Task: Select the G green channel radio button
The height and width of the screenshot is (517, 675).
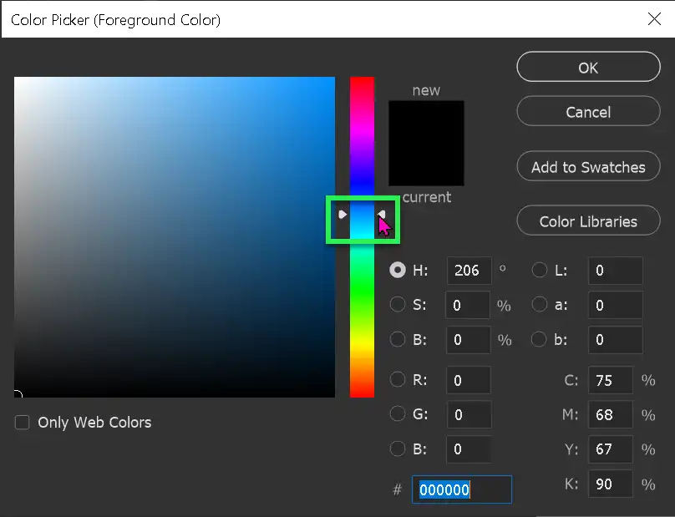Action: pyautogui.click(x=398, y=414)
